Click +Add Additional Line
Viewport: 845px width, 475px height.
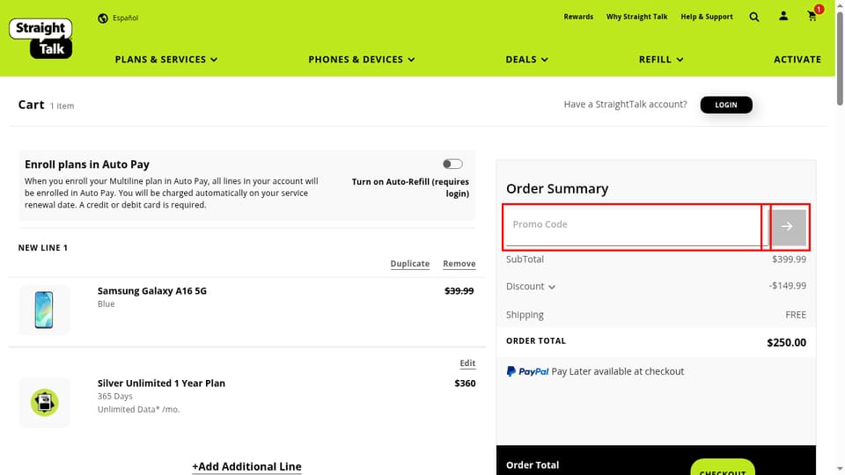[x=246, y=467]
